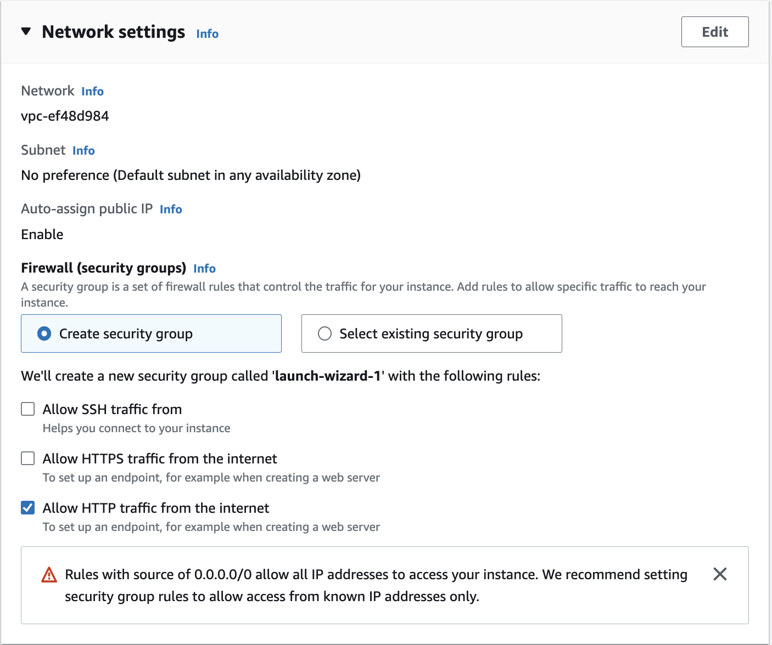
Task: Enable Allow SSH traffic checkbox
Action: (x=27, y=409)
